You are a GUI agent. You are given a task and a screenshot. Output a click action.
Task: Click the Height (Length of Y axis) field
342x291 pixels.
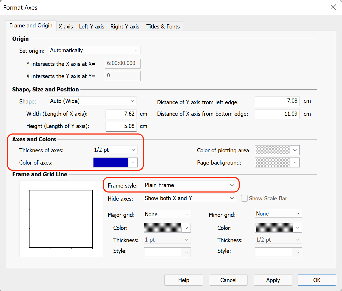coord(121,126)
